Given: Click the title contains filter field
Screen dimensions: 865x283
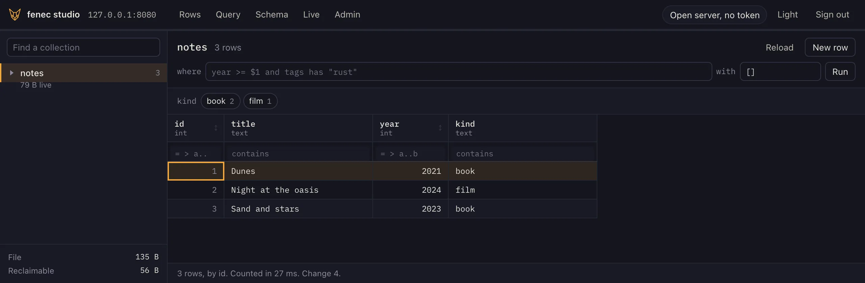Looking at the screenshot, I should tap(298, 154).
